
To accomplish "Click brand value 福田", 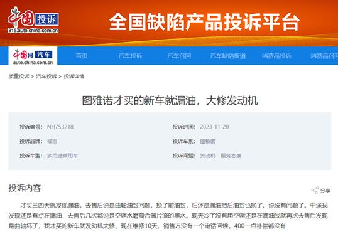I will point(52,142).
